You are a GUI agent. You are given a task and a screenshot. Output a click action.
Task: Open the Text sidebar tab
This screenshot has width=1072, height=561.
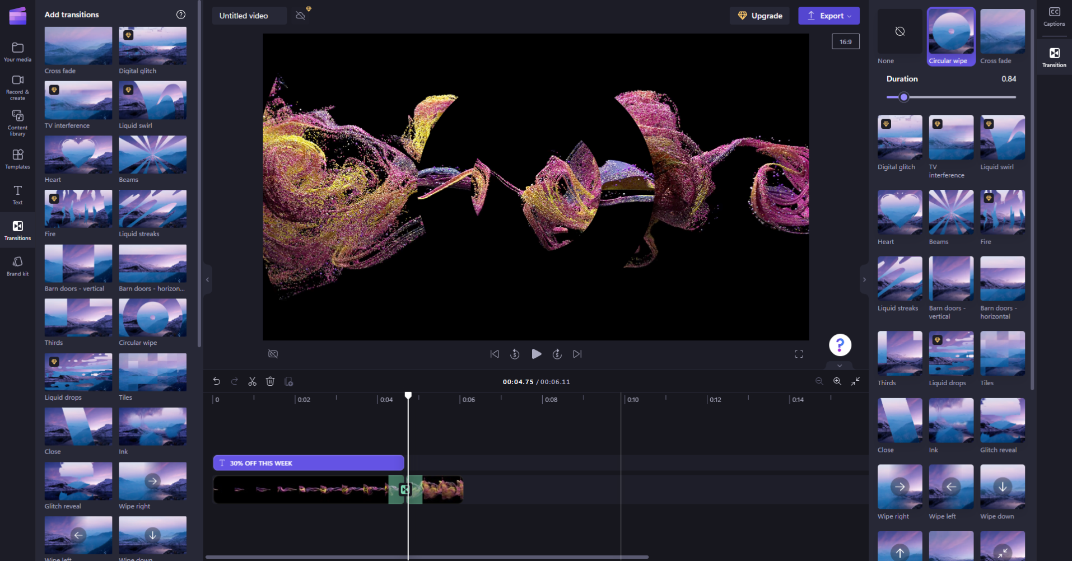17,195
